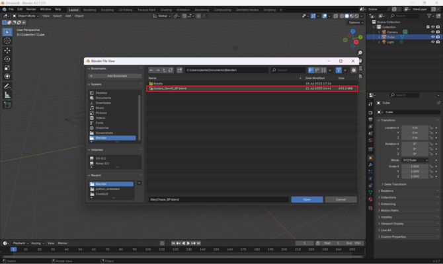Viewport: 443px width, 264px height.
Task: Open the Assets folder row
Action: tap(252, 83)
